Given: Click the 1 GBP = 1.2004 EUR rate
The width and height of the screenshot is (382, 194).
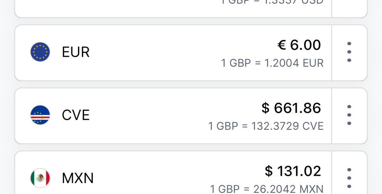Looking at the screenshot, I should tap(272, 63).
